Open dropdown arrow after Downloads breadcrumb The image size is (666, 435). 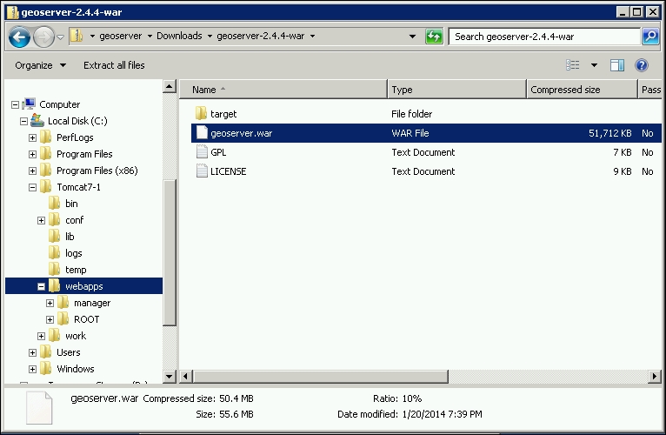click(210, 37)
